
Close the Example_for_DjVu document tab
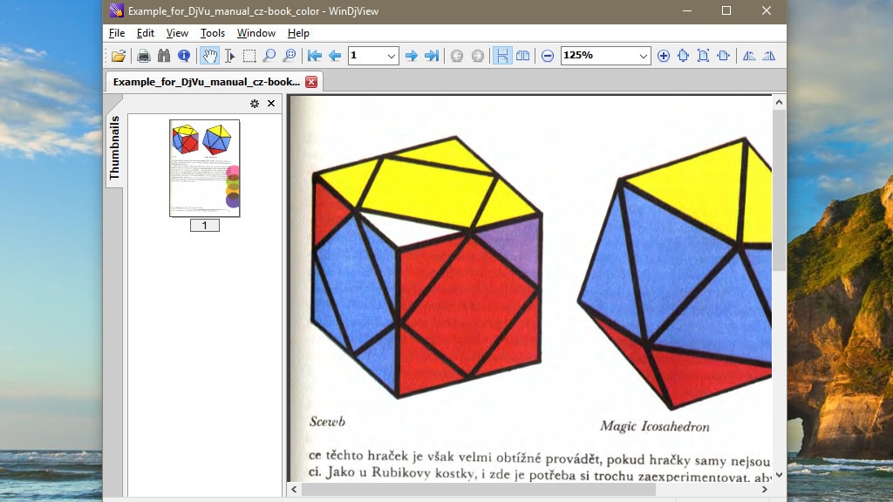point(311,82)
